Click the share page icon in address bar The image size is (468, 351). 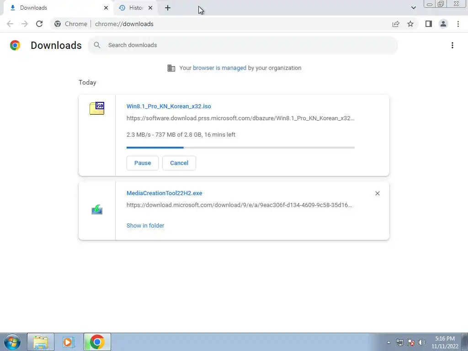396,24
